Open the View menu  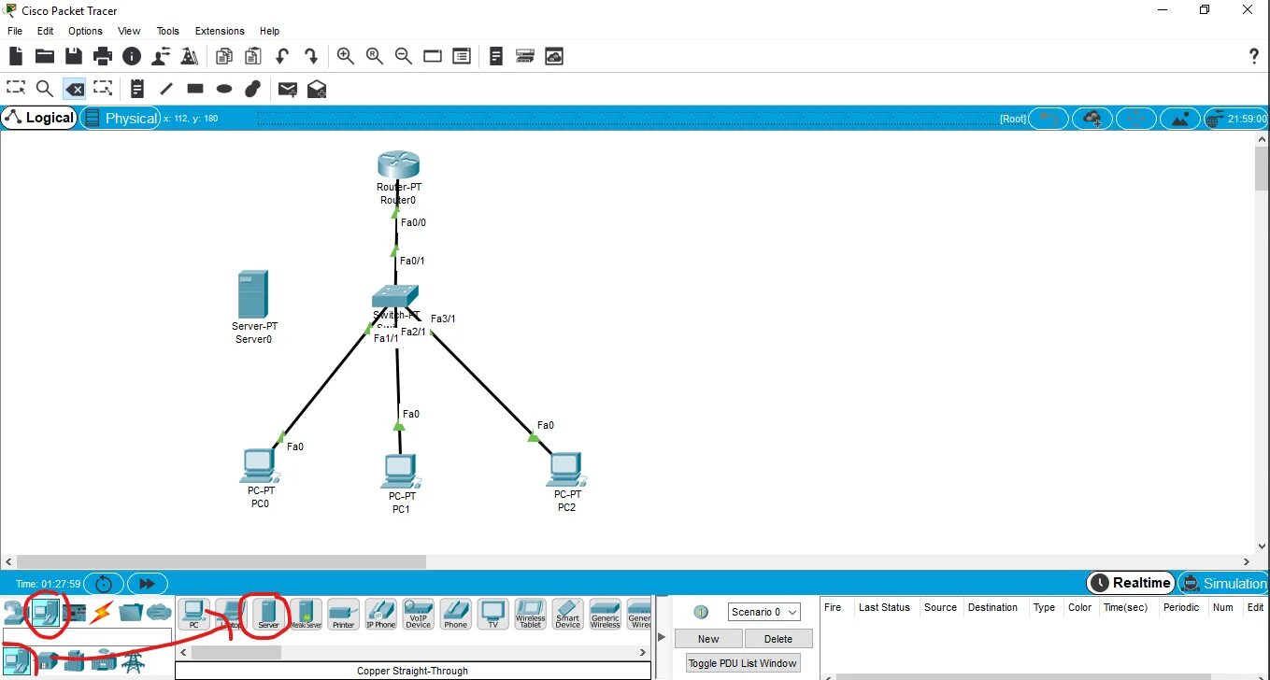[129, 31]
